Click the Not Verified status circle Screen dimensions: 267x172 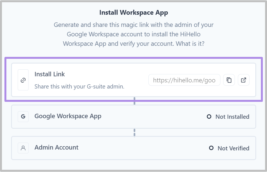[x=211, y=148]
